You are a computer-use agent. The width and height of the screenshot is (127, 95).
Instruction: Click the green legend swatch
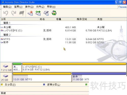(86, 84)
